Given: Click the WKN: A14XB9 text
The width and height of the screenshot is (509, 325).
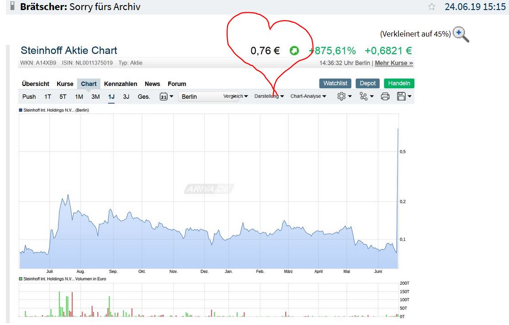Looking at the screenshot, I should click(x=38, y=63).
